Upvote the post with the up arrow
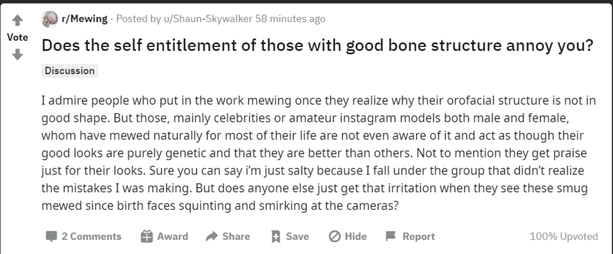The image size is (613, 254). tap(17, 21)
